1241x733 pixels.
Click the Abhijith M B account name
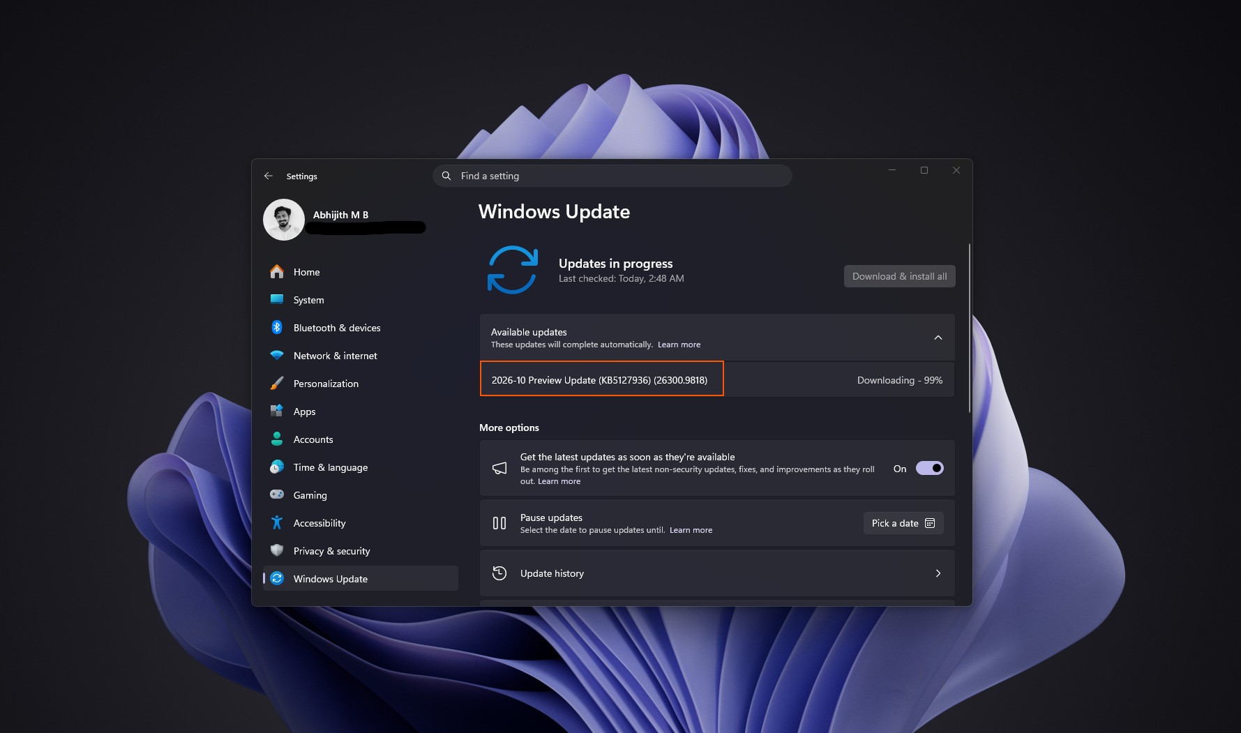coord(340,215)
